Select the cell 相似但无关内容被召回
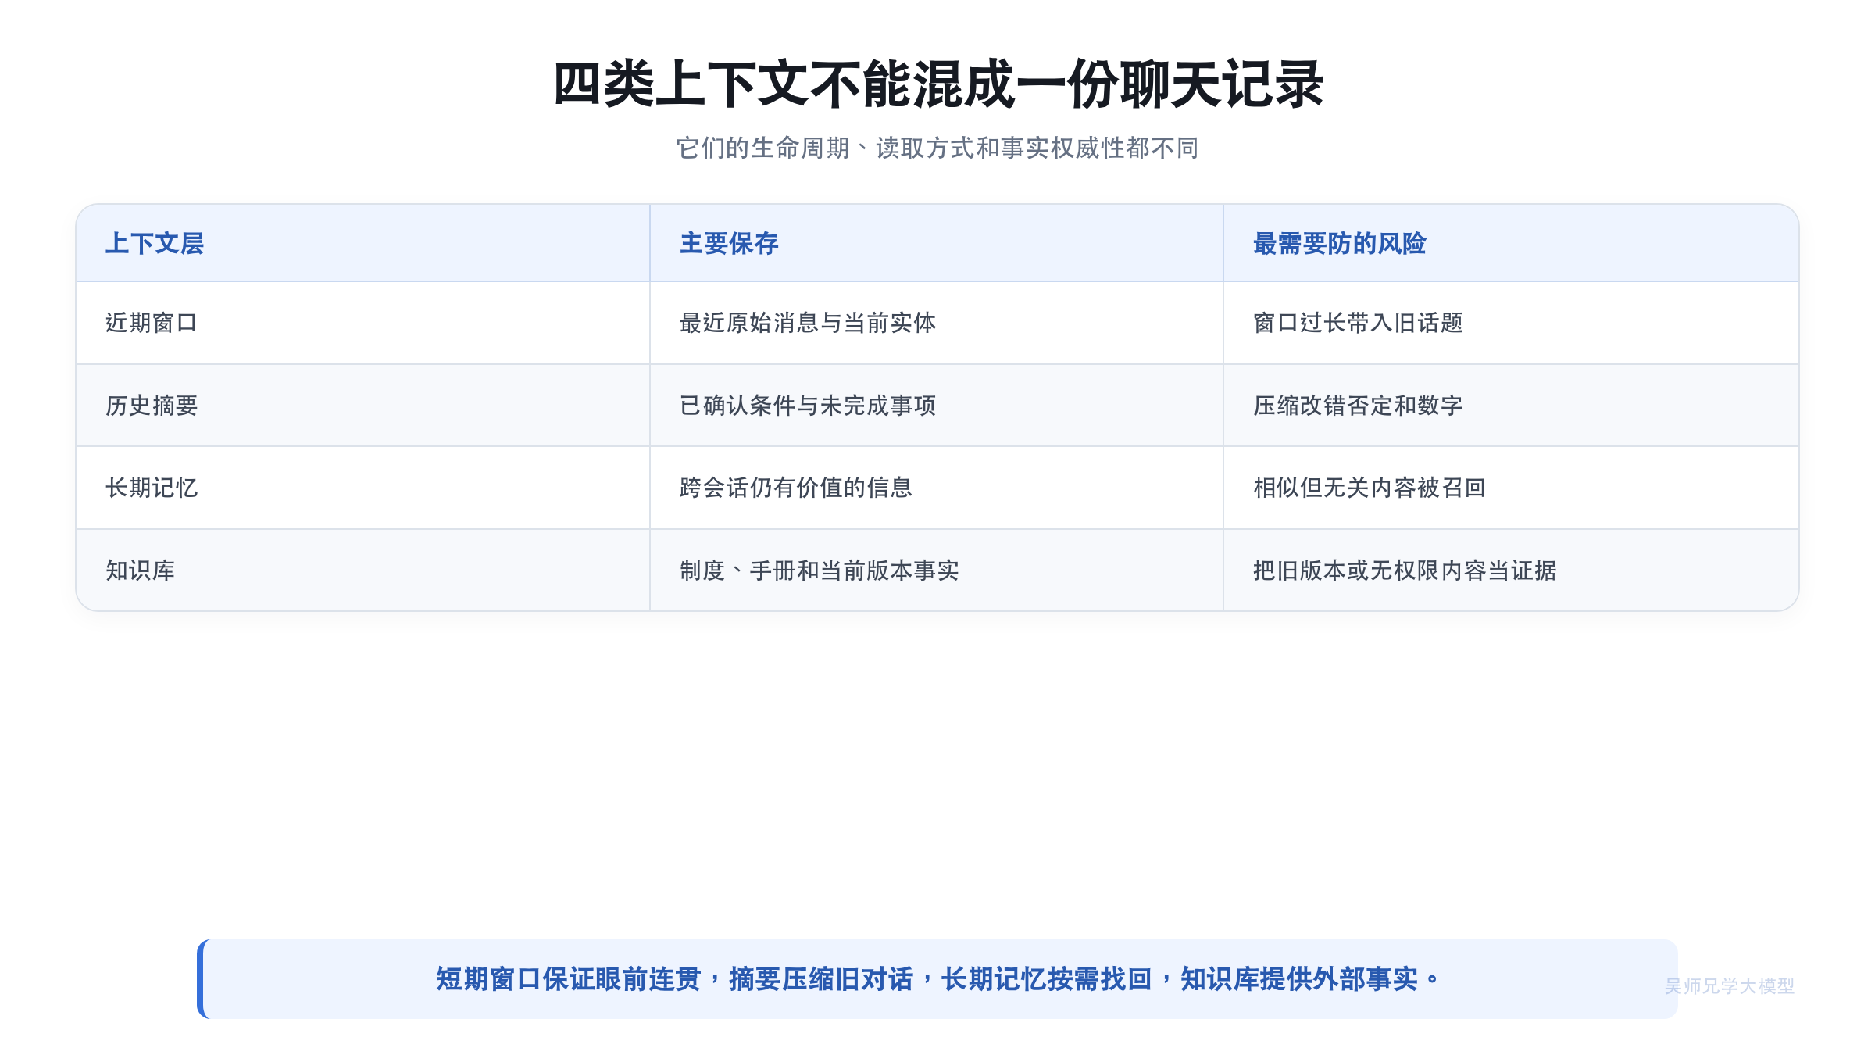1875x1055 pixels. point(1511,488)
